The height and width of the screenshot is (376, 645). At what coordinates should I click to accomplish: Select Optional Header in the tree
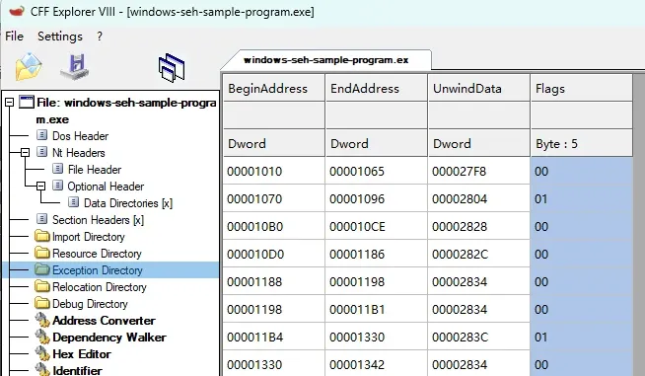pos(106,187)
